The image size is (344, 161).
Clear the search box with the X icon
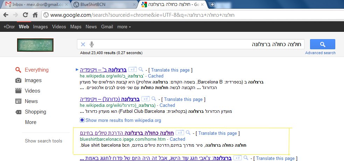pyautogui.click(x=83, y=44)
